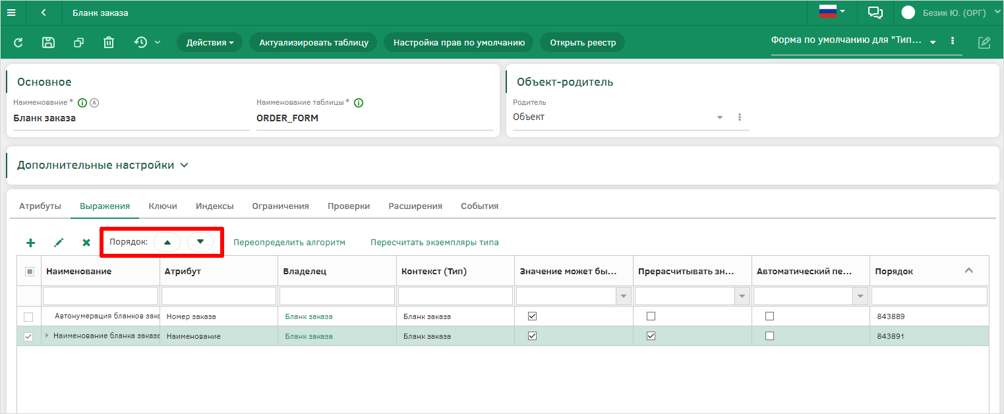
Task: Click Переопределить алгоритм link
Action: (x=289, y=243)
